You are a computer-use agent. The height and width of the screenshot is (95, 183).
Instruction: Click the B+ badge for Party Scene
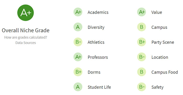(142, 42)
